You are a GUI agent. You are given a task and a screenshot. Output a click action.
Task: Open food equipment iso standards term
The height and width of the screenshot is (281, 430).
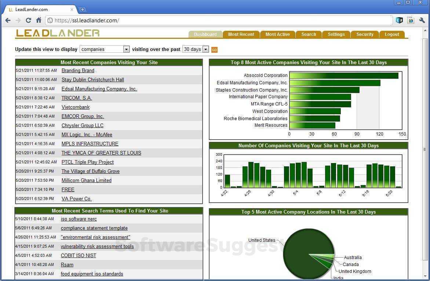click(92, 274)
